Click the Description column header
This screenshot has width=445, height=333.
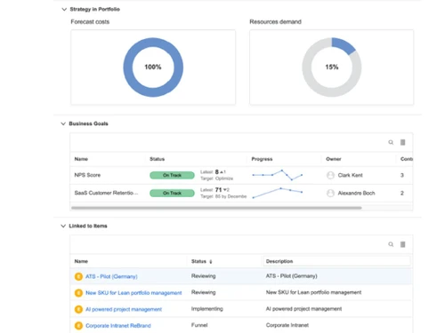[279, 261]
